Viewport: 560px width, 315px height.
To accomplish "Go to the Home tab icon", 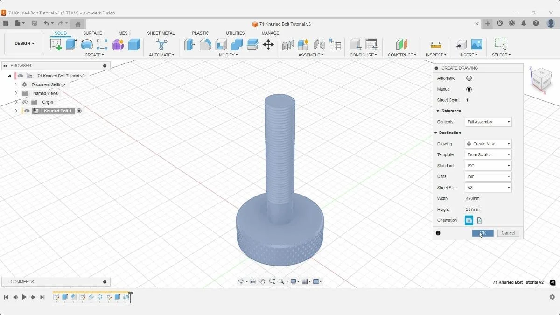I will [78, 24].
